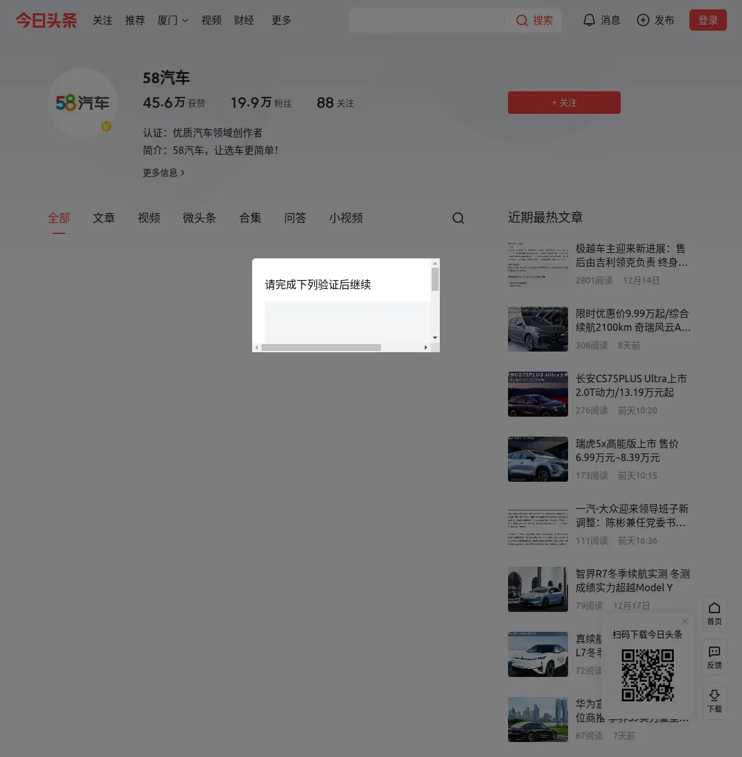Screen dimensions: 742x757
Task: Click thumbnail of 长安CS75PLUS article
Action: (x=538, y=394)
